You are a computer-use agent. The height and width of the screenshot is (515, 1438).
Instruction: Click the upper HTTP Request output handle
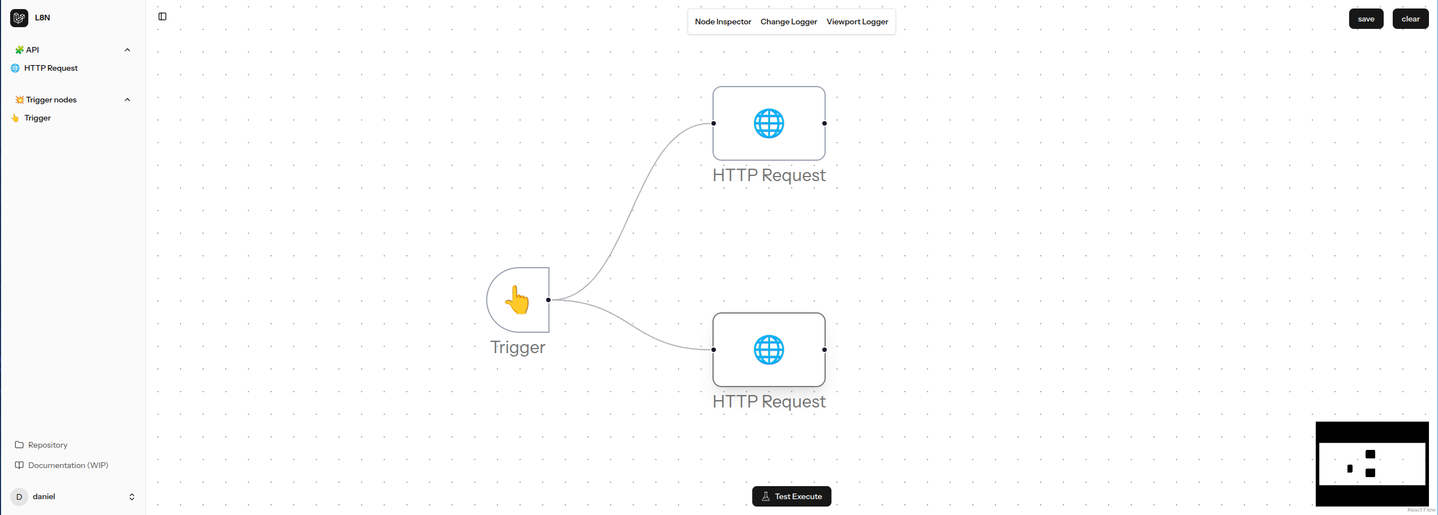825,123
